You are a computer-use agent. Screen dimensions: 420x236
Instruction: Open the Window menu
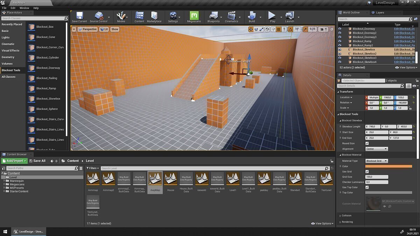coord(24,8)
